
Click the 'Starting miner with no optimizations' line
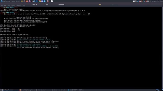point(15,35)
